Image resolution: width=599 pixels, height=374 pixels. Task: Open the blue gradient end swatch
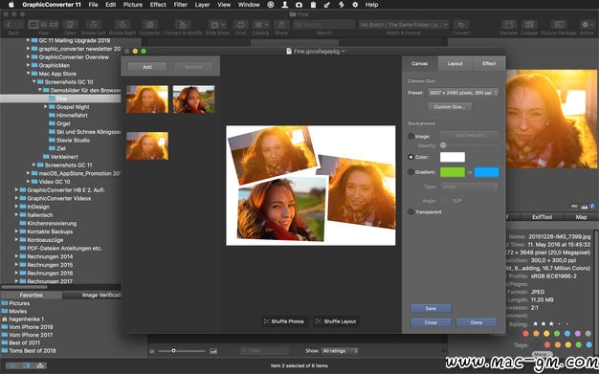(x=486, y=172)
